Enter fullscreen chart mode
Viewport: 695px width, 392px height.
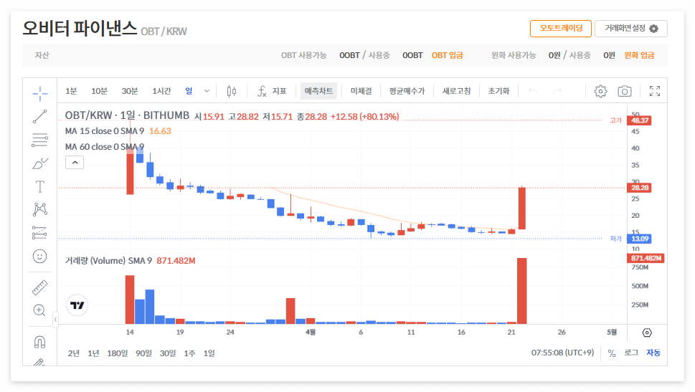(x=655, y=91)
